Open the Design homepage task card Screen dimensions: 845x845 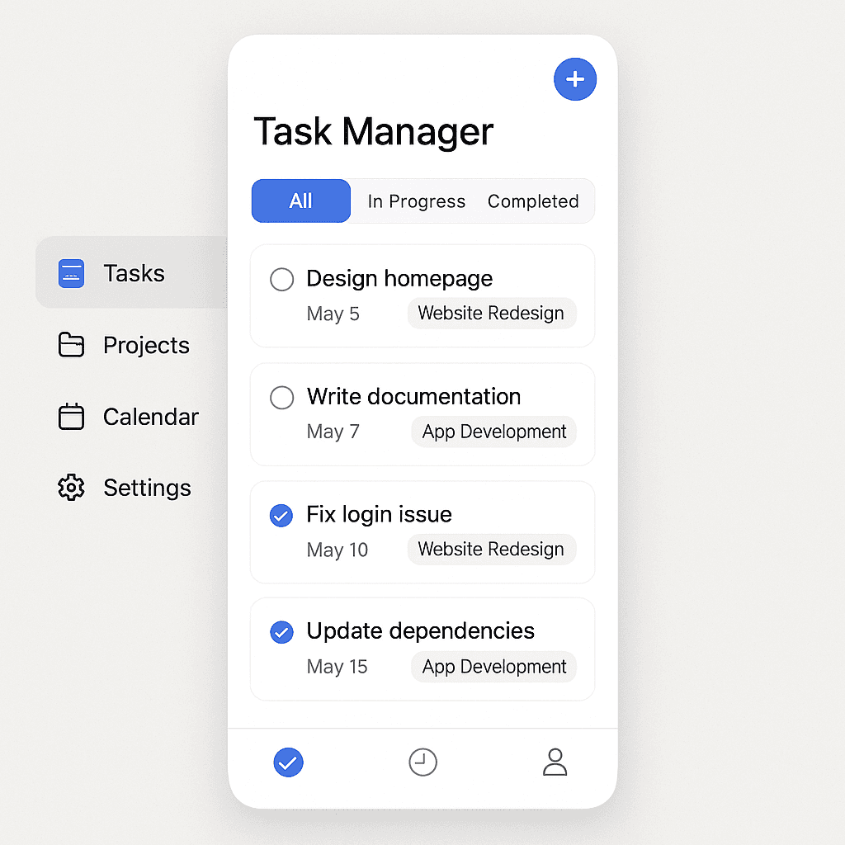pyautogui.click(x=422, y=295)
